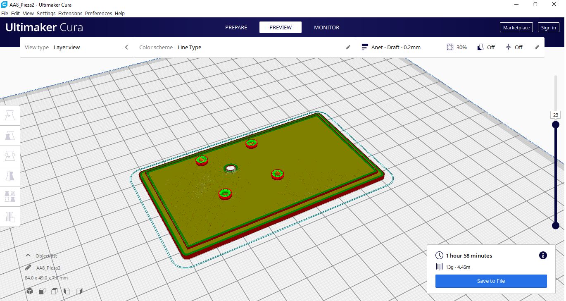Open the Extensions menu
This screenshot has width=566, height=301.
click(x=70, y=13)
